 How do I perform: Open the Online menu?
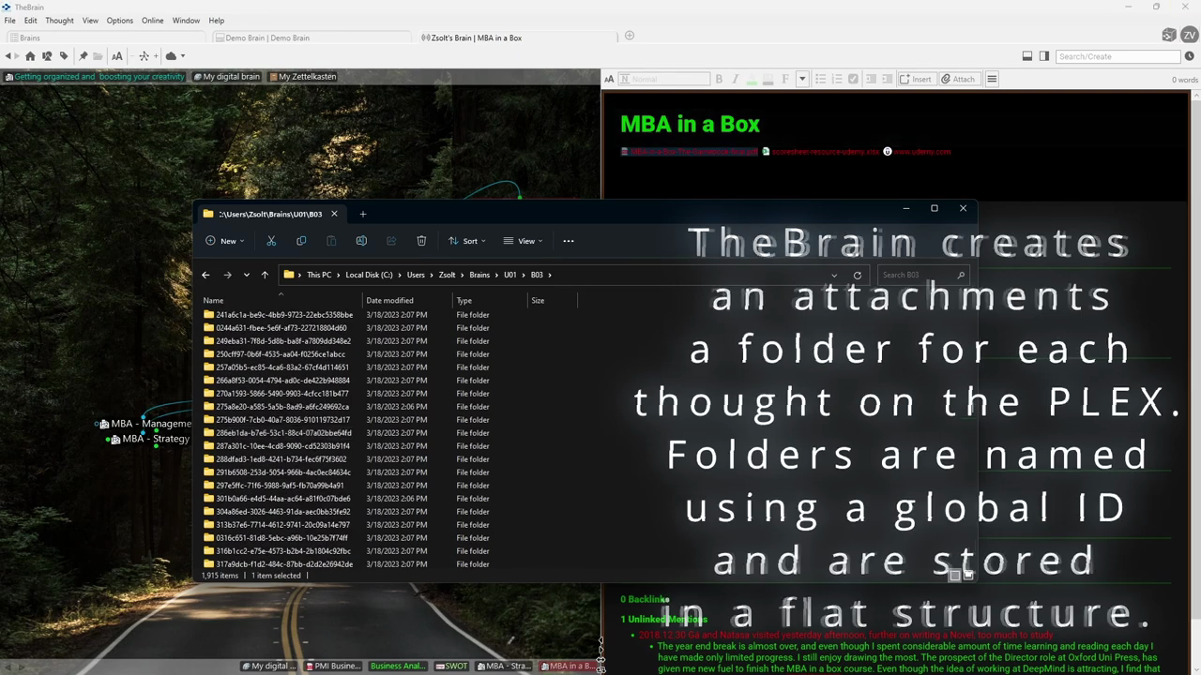152,21
